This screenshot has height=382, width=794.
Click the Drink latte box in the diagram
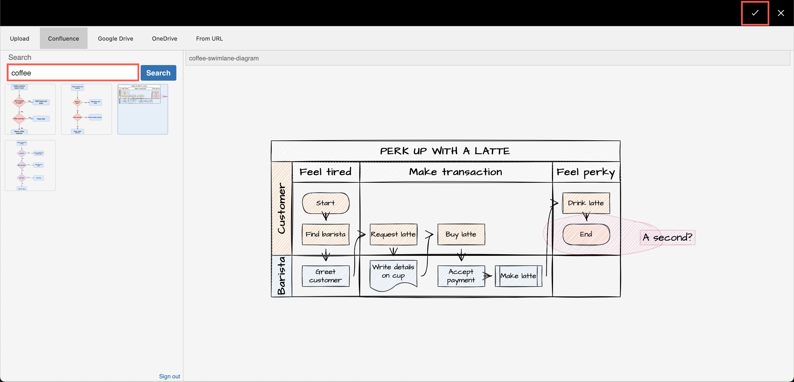[x=586, y=203]
